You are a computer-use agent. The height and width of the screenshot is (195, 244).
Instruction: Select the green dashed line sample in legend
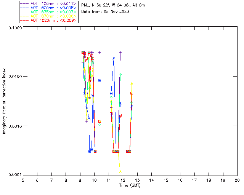24,12
